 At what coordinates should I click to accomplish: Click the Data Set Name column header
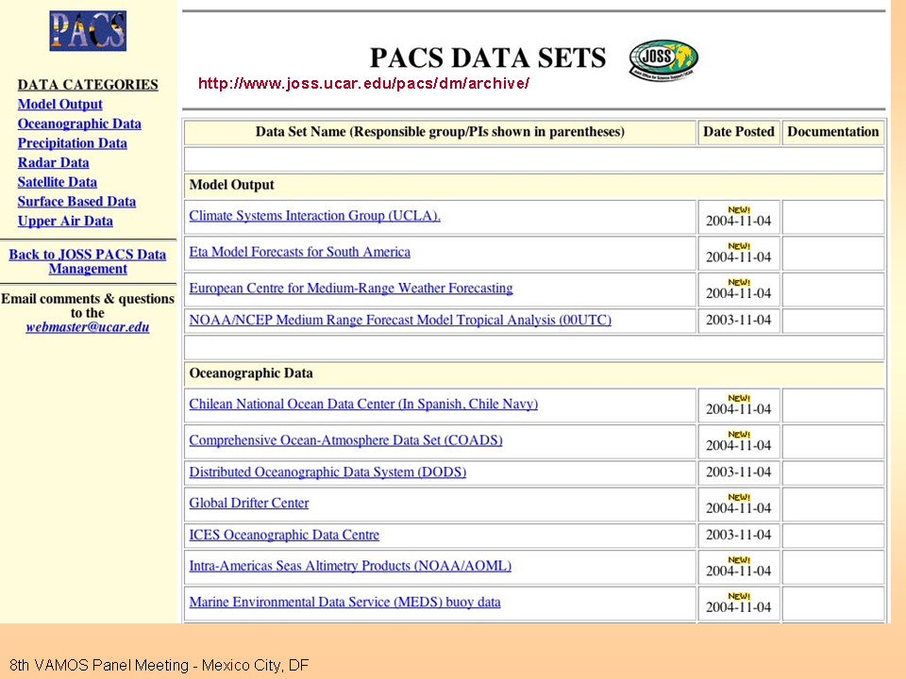[441, 132]
